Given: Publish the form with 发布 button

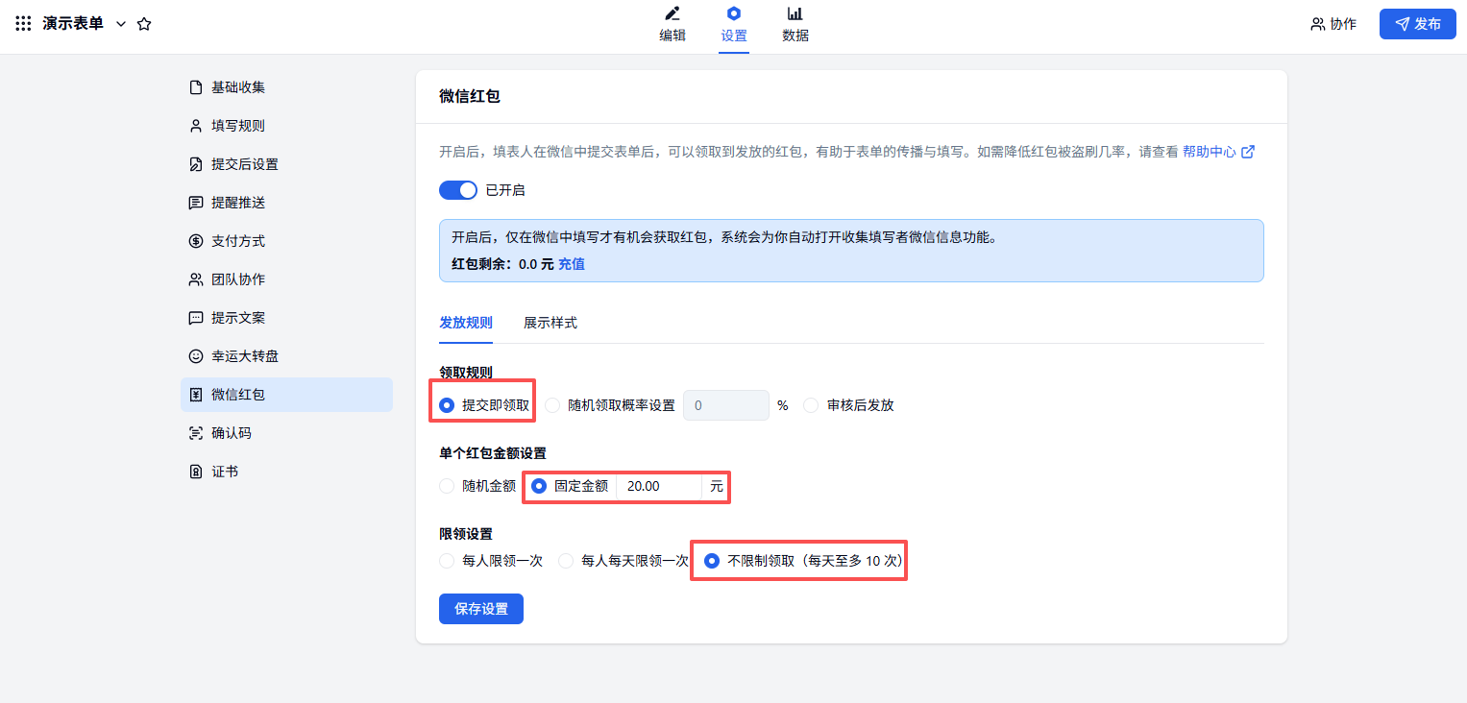Looking at the screenshot, I should pos(1417,24).
